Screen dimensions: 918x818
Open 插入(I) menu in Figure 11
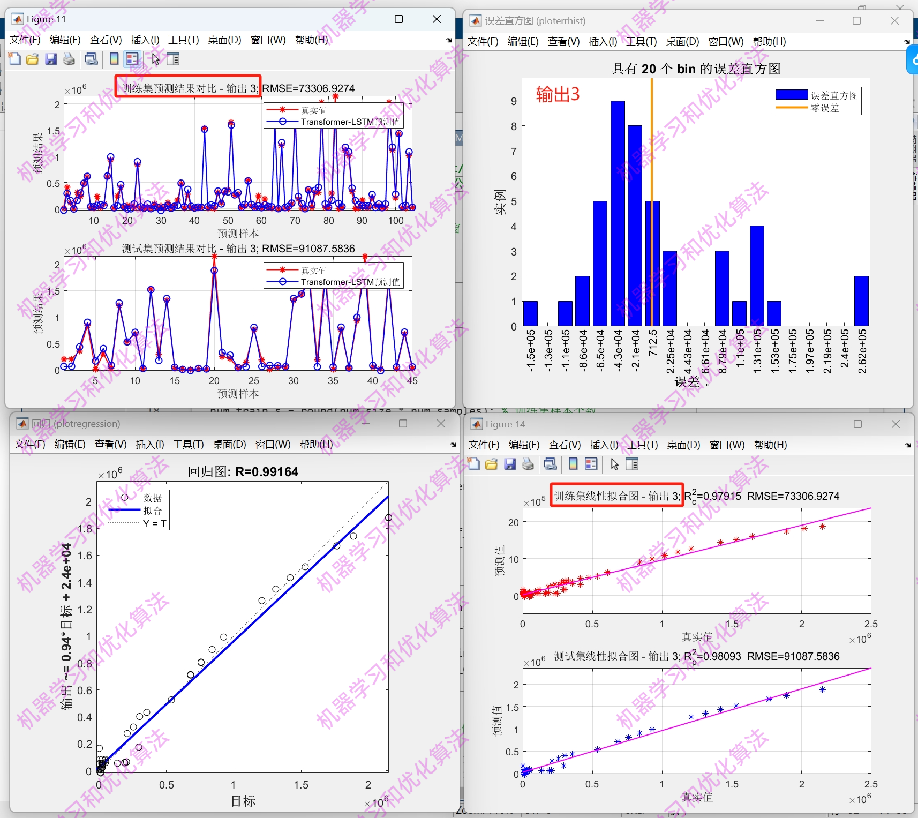tap(145, 40)
